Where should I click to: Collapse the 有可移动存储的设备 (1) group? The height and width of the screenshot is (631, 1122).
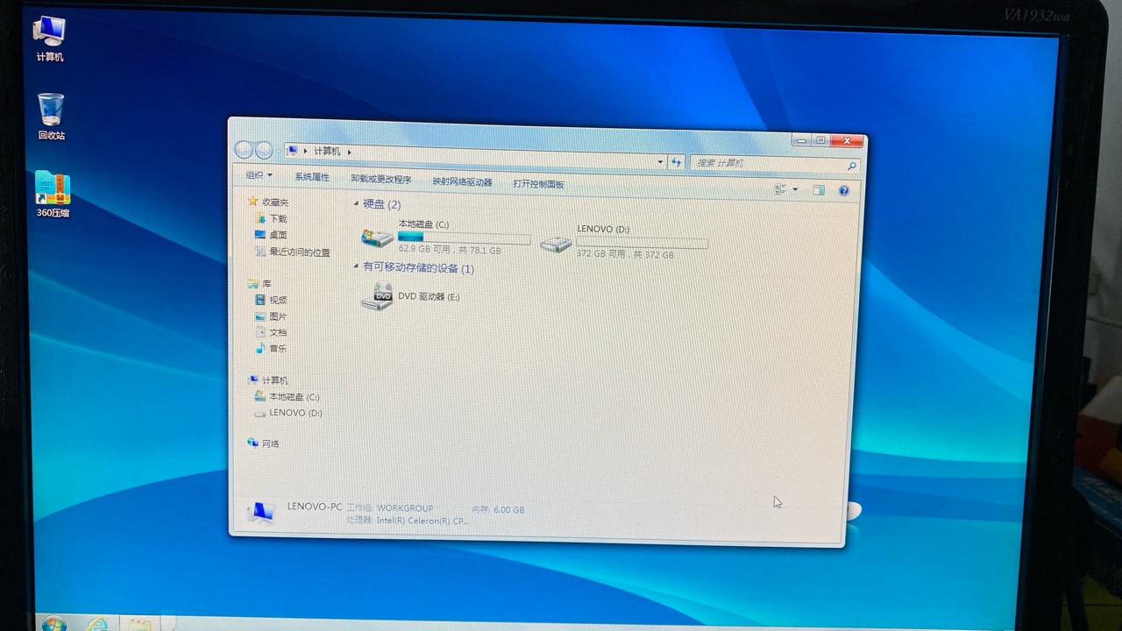pyautogui.click(x=356, y=266)
